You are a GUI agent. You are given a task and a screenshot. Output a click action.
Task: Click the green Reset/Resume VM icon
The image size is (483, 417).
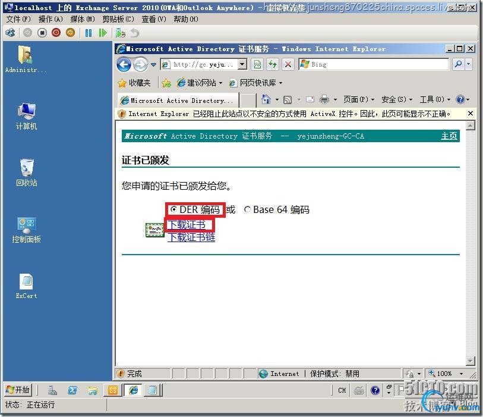coord(103,33)
